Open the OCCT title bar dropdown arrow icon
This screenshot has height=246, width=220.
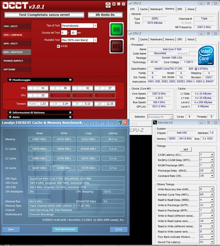[114, 4]
